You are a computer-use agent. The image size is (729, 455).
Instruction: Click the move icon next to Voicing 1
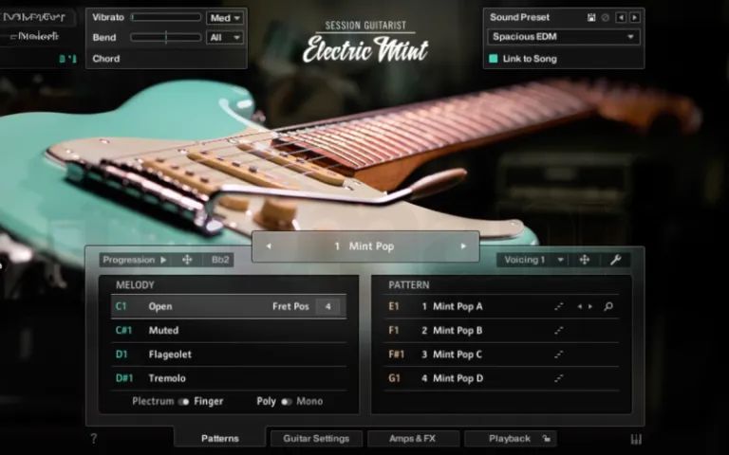[585, 260]
